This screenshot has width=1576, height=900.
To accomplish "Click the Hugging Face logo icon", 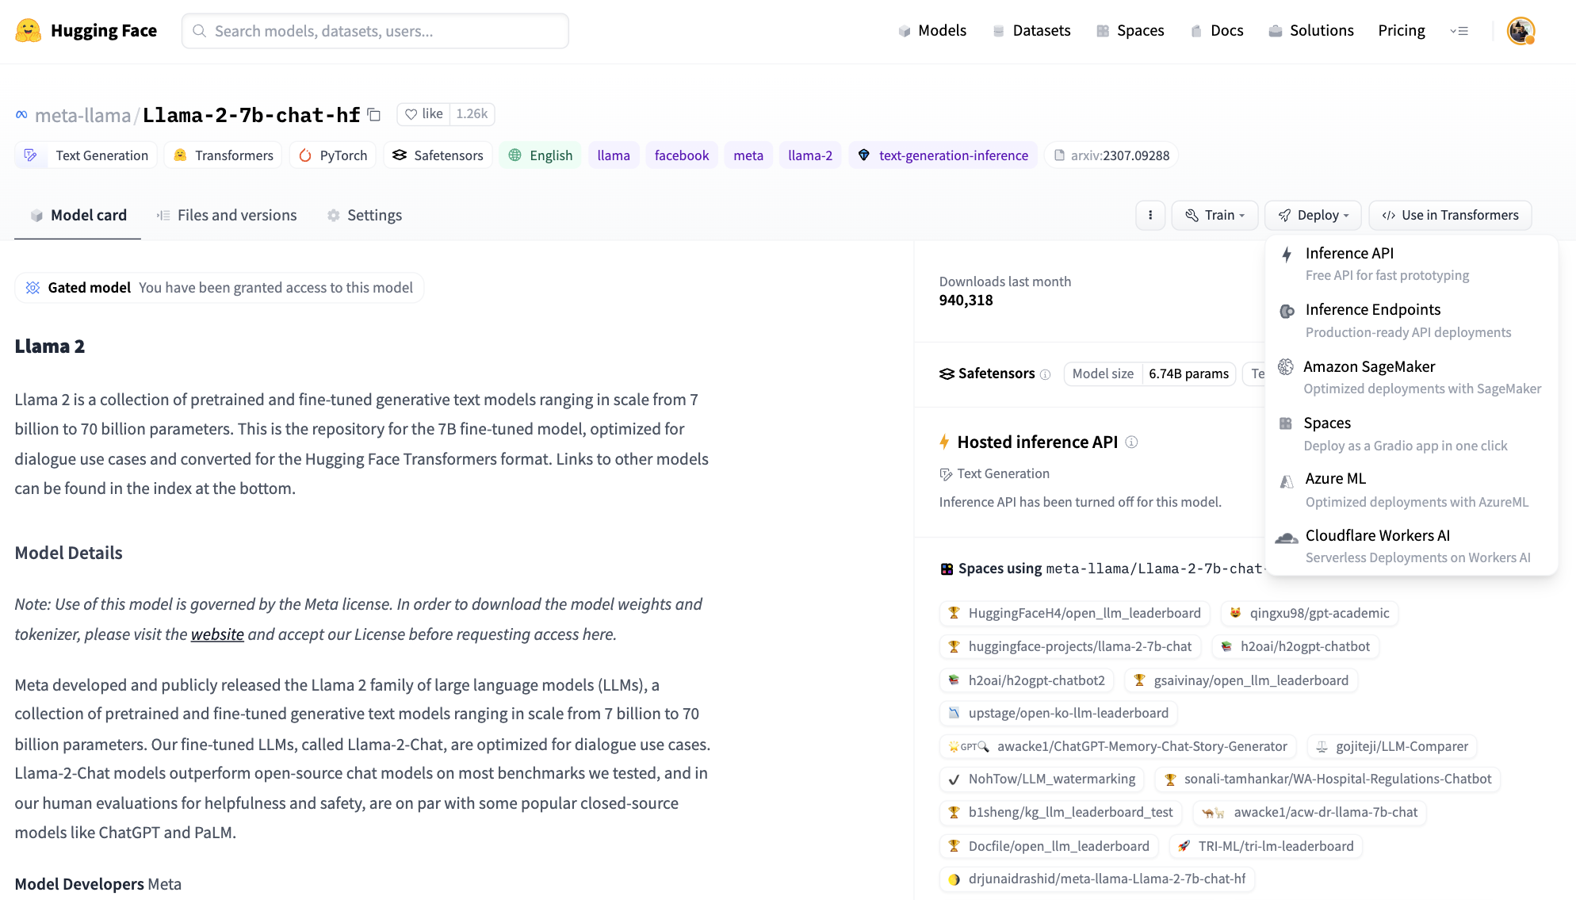I will point(29,31).
